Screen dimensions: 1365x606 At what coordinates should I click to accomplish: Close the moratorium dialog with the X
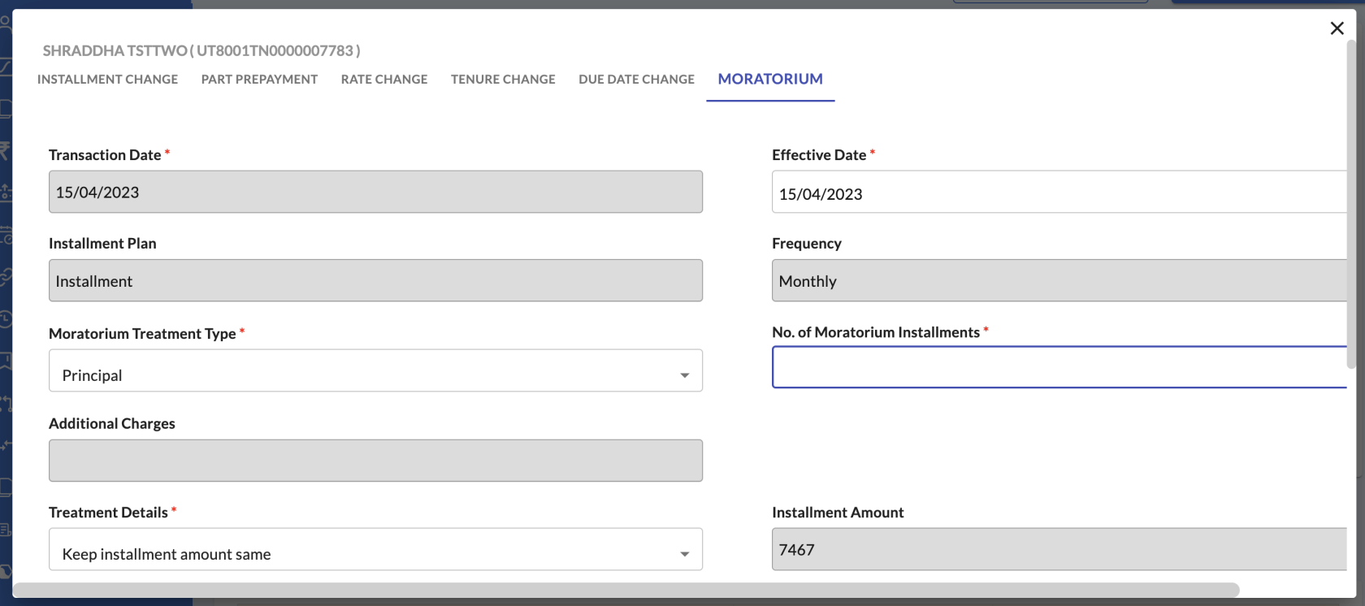coord(1337,28)
